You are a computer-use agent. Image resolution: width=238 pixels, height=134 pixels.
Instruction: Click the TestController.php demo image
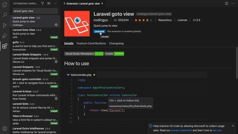(x=136, y=98)
